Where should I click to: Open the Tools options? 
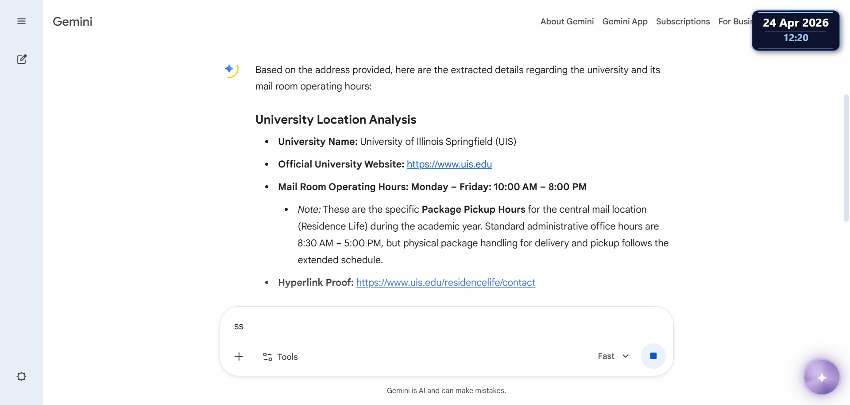(280, 357)
